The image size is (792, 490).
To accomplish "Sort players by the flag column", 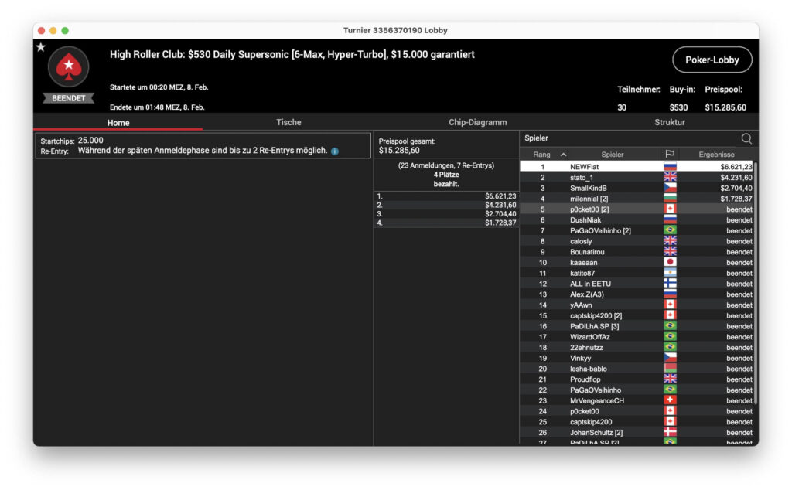I will (670, 155).
